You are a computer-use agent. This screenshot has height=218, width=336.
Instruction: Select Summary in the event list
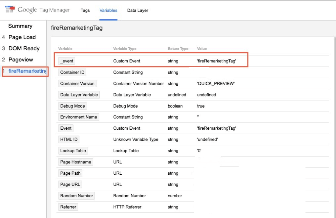(x=20, y=26)
